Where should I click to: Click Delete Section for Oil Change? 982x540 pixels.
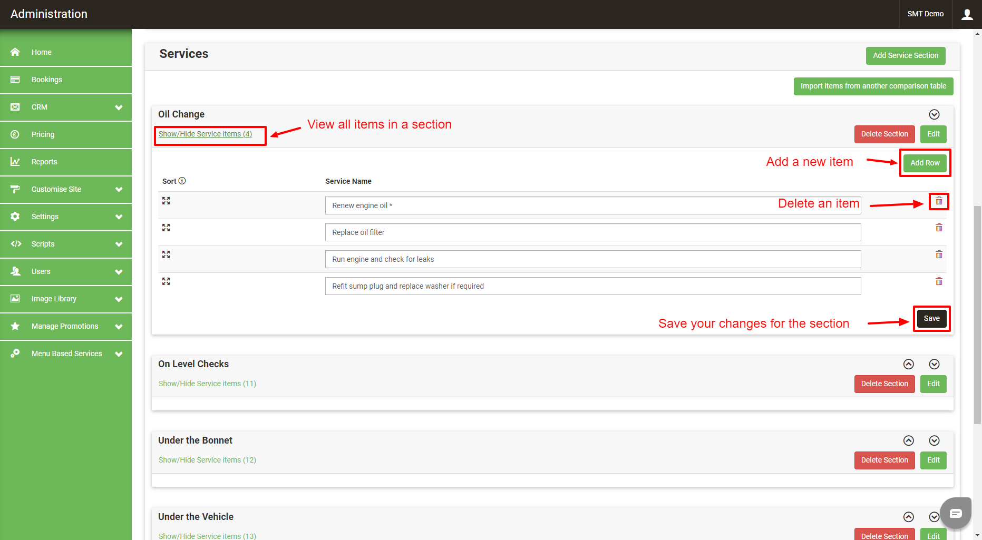pos(884,134)
